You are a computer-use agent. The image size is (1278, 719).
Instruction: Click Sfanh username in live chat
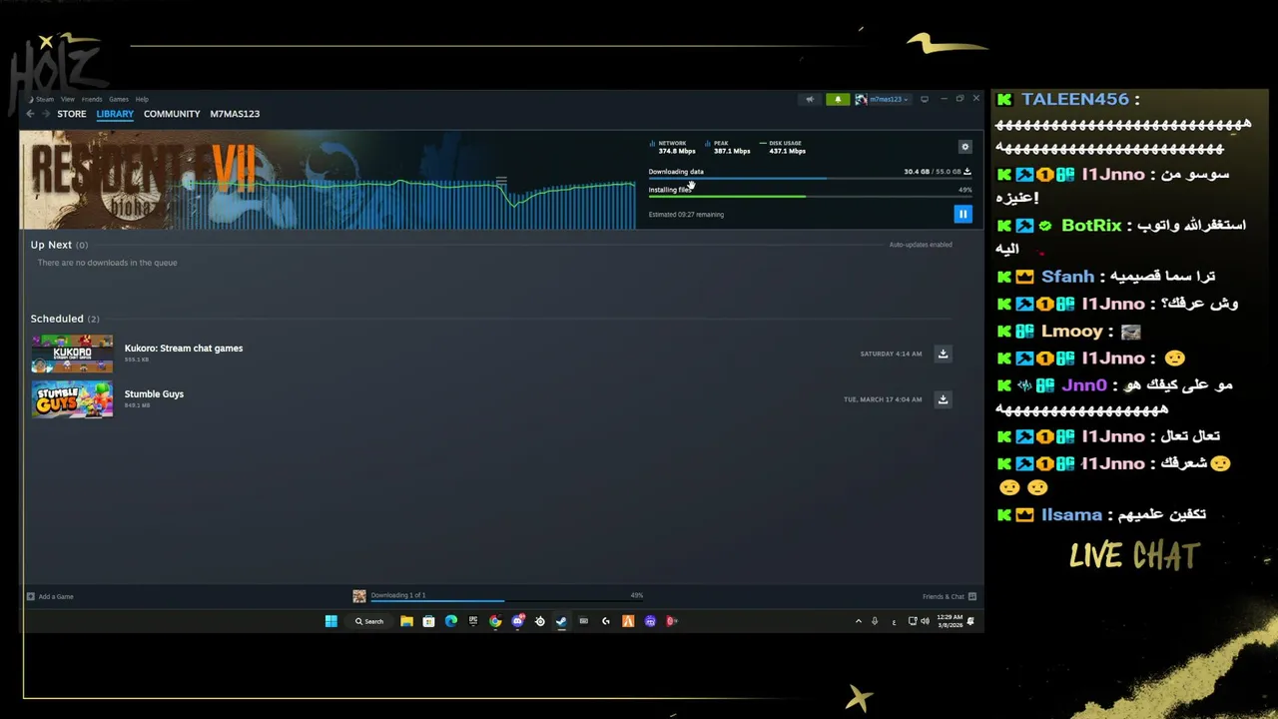tap(1068, 277)
